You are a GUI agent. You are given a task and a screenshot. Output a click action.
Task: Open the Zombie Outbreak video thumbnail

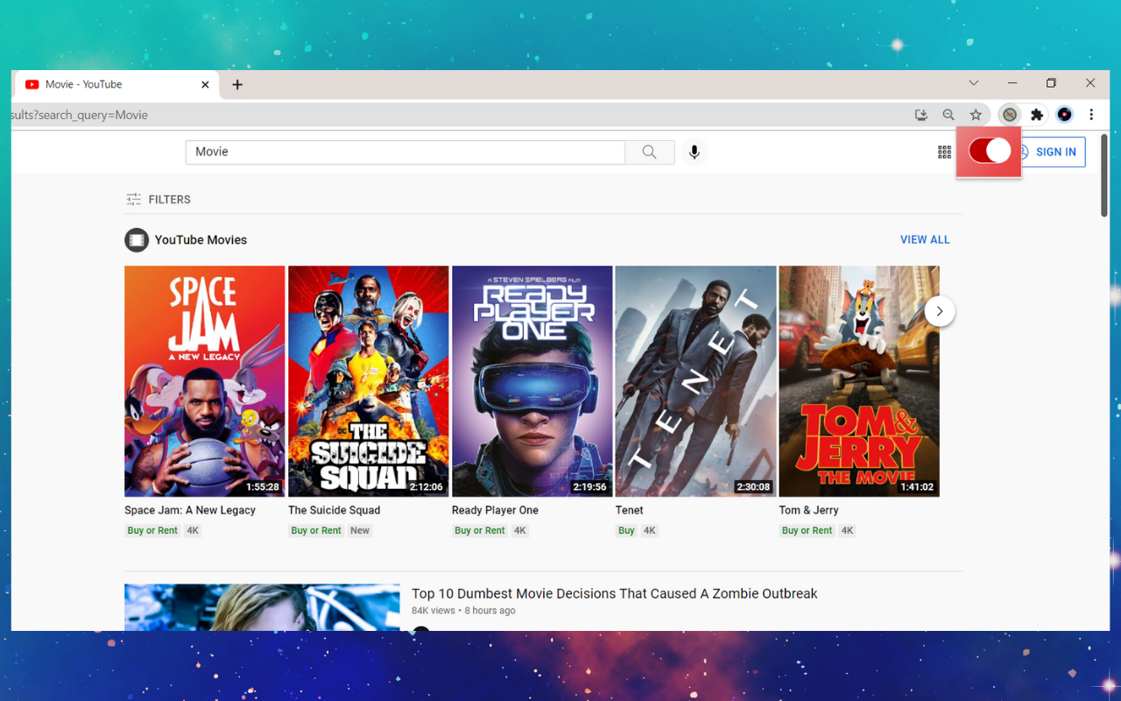pos(262,607)
